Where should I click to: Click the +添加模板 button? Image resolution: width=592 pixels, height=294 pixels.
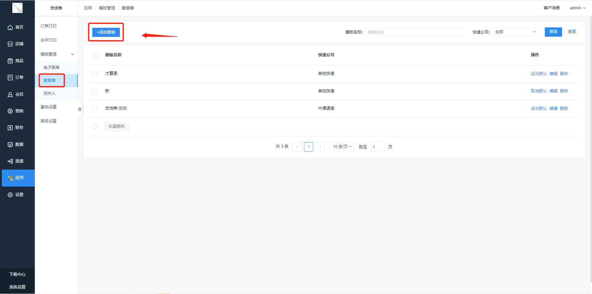tap(106, 32)
